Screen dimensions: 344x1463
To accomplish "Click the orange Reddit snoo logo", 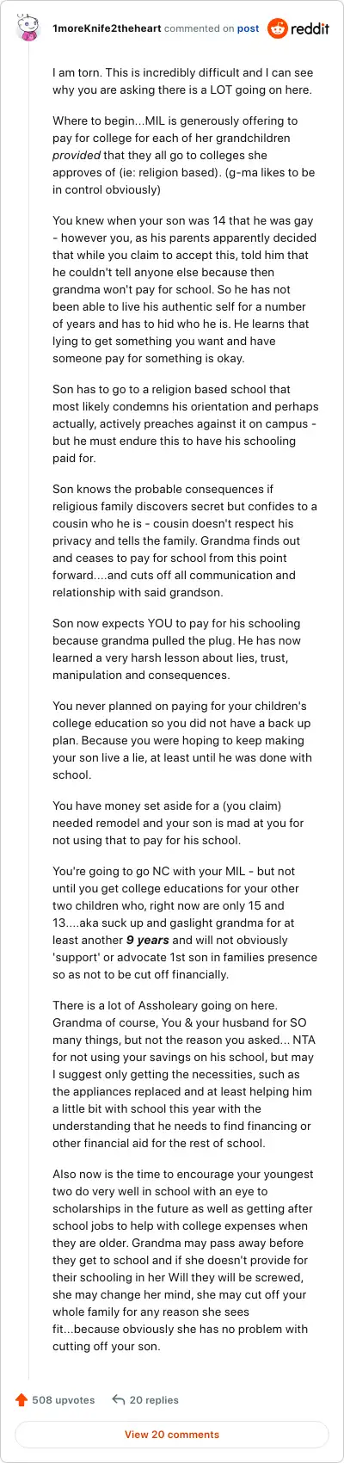I will coord(278,28).
